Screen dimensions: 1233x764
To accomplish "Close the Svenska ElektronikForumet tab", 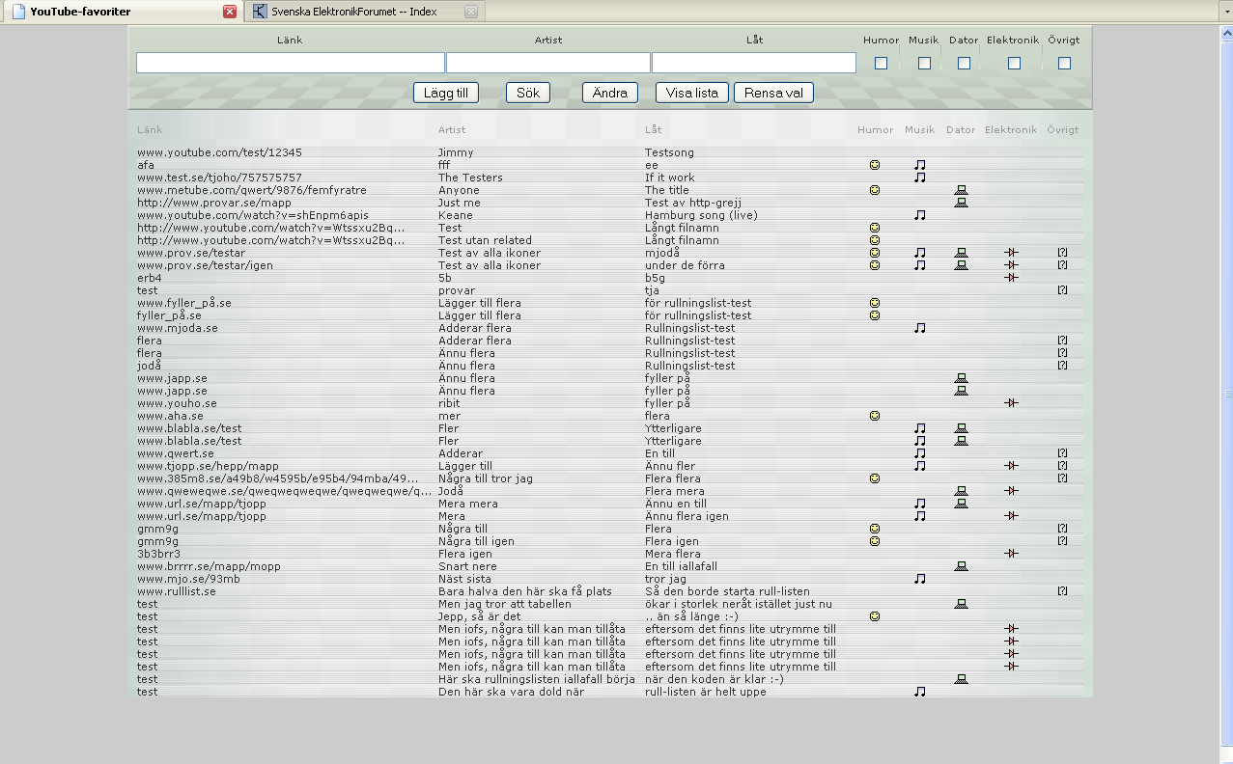I will 471,12.
